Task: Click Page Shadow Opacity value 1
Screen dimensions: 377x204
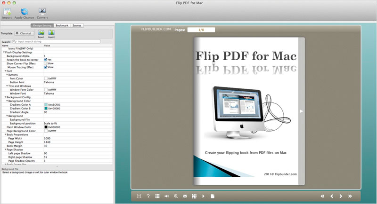Action: click(x=44, y=161)
